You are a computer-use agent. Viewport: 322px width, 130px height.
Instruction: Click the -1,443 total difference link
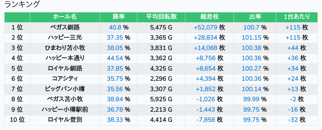pyautogui.click(x=206, y=109)
